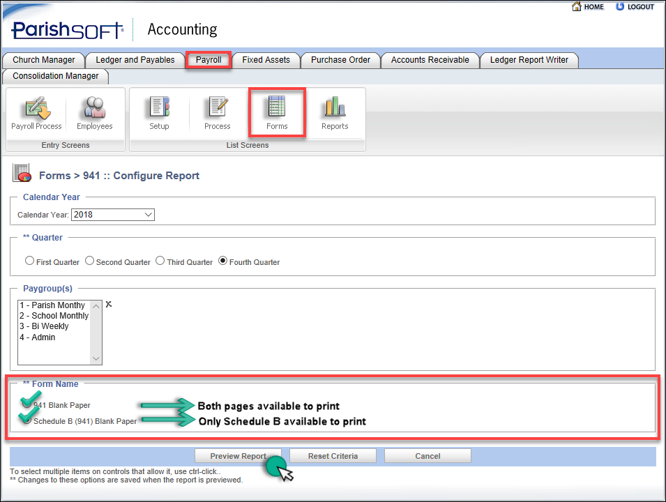Open the Setup list screen
Screen dimensions: 666x502
[x=159, y=114]
